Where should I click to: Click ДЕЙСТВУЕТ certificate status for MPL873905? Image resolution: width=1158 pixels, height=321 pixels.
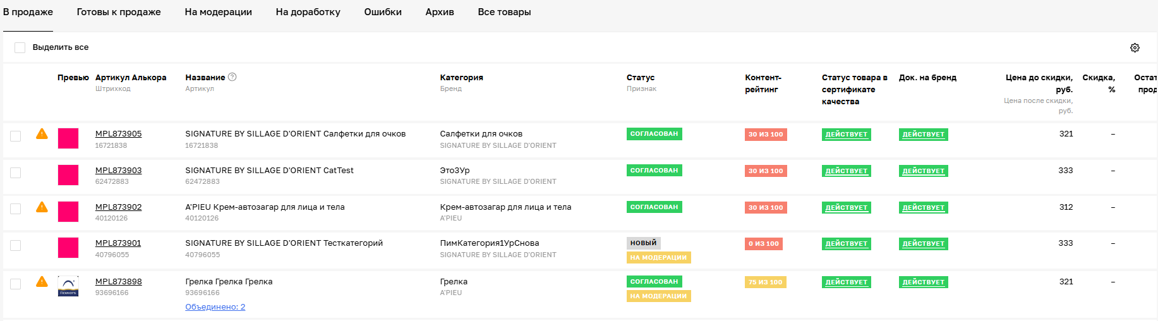point(847,134)
